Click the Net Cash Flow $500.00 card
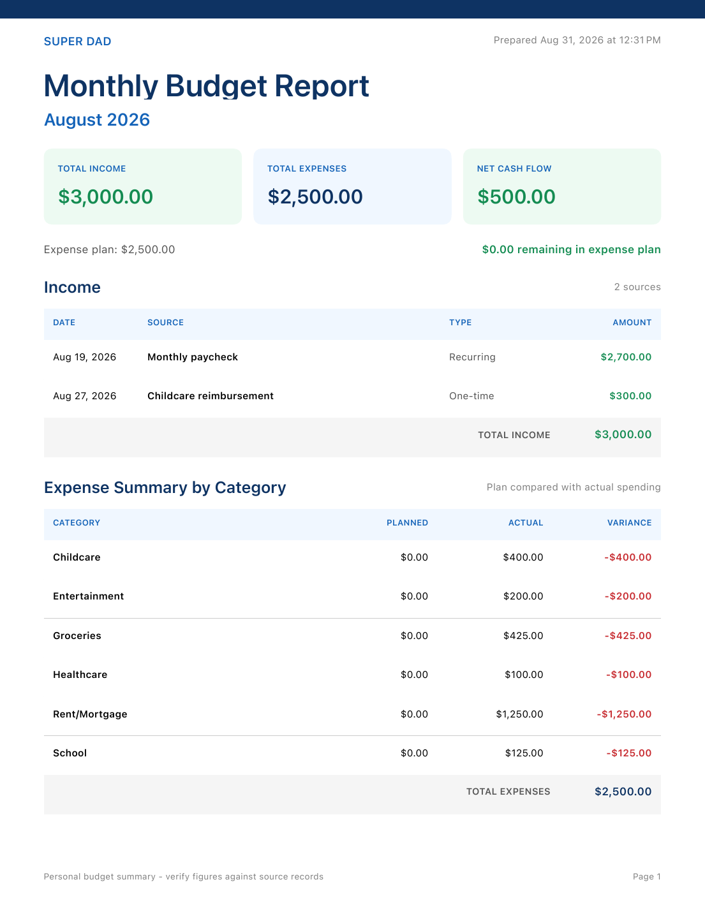The image size is (705, 912). click(562, 186)
